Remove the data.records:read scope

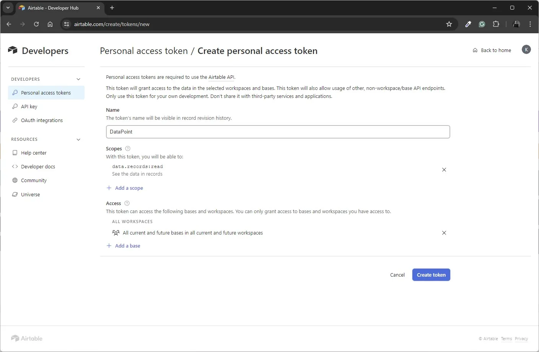coord(444,170)
